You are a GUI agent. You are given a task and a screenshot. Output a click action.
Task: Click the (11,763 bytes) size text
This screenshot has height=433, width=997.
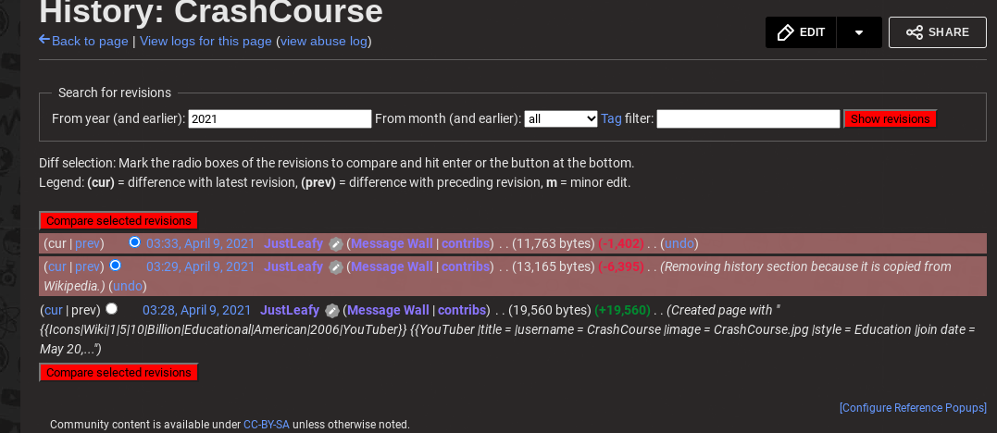pos(554,243)
